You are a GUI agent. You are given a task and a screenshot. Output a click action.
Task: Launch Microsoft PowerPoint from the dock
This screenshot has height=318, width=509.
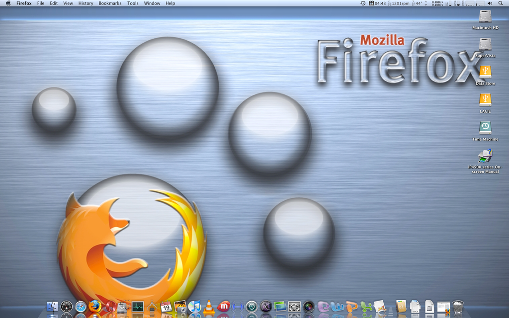[x=351, y=306]
